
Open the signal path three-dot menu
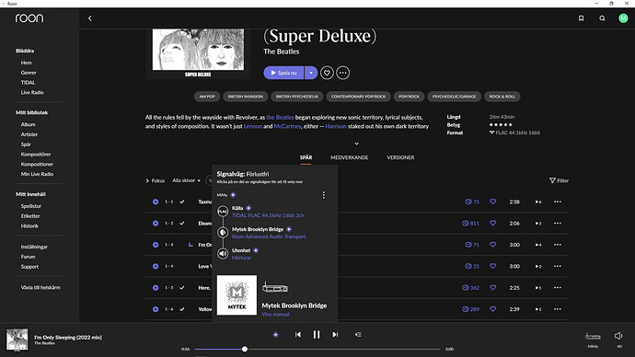324,195
